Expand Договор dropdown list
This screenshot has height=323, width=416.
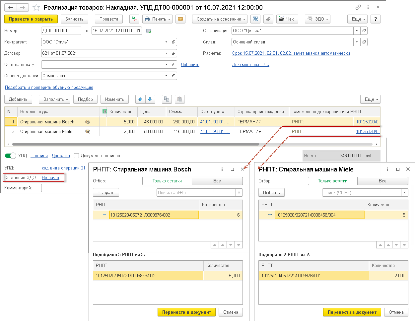(x=167, y=53)
